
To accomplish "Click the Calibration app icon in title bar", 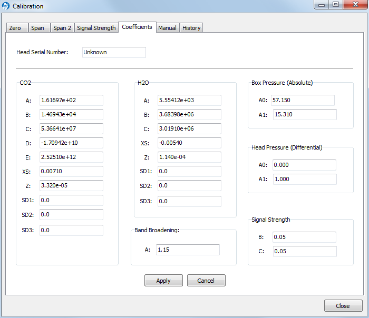I will (6, 6).
